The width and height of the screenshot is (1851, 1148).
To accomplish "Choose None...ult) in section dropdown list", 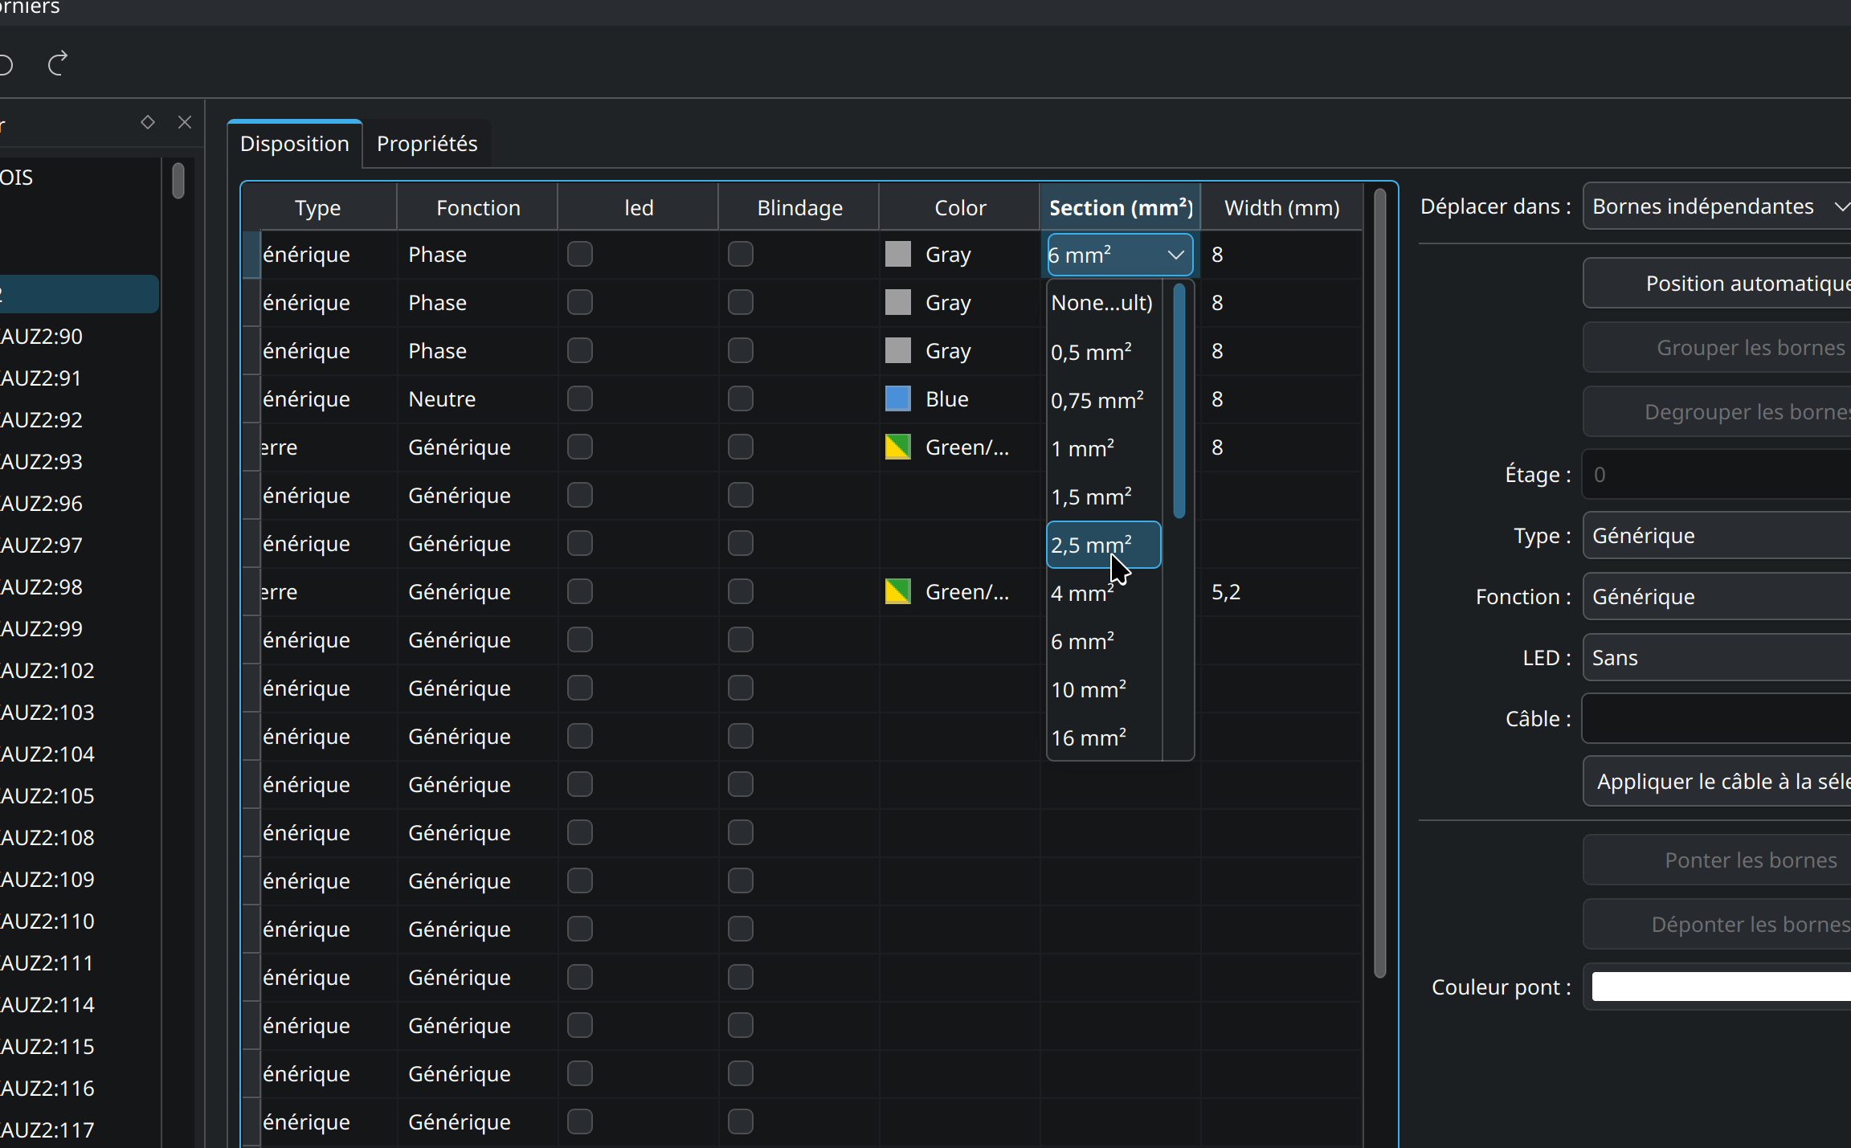I will pyautogui.click(x=1104, y=303).
